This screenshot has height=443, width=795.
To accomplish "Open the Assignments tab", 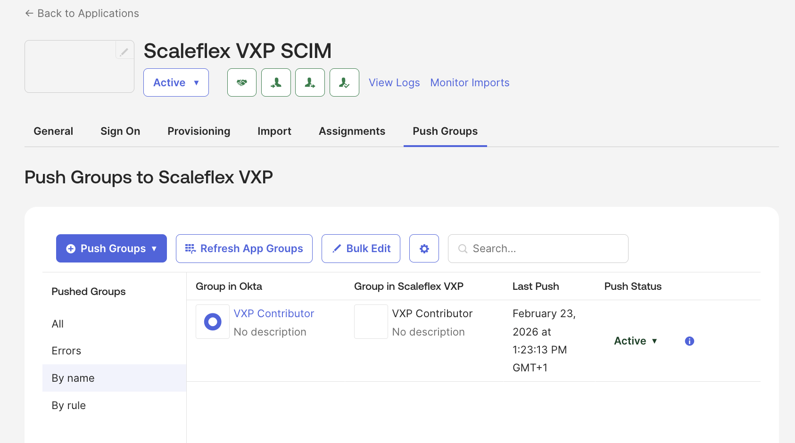I will [x=352, y=131].
